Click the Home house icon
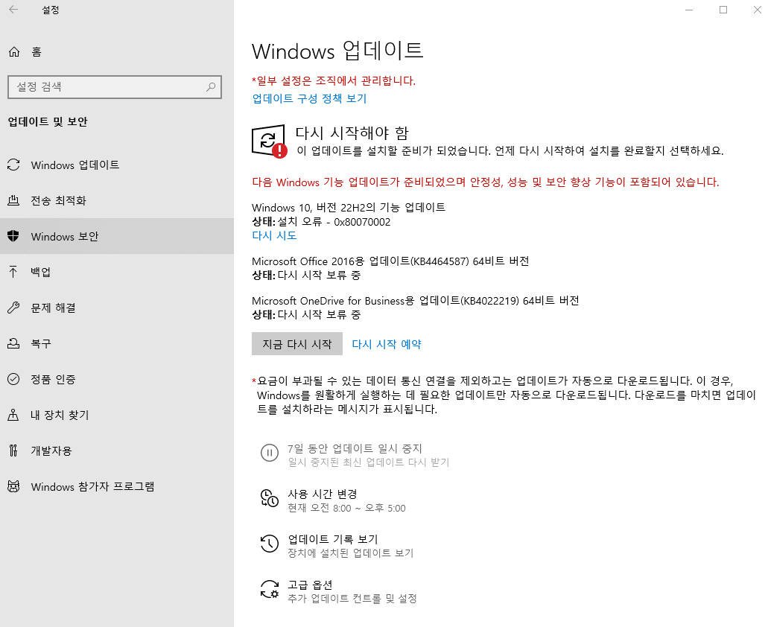768x627 pixels. pyautogui.click(x=14, y=51)
